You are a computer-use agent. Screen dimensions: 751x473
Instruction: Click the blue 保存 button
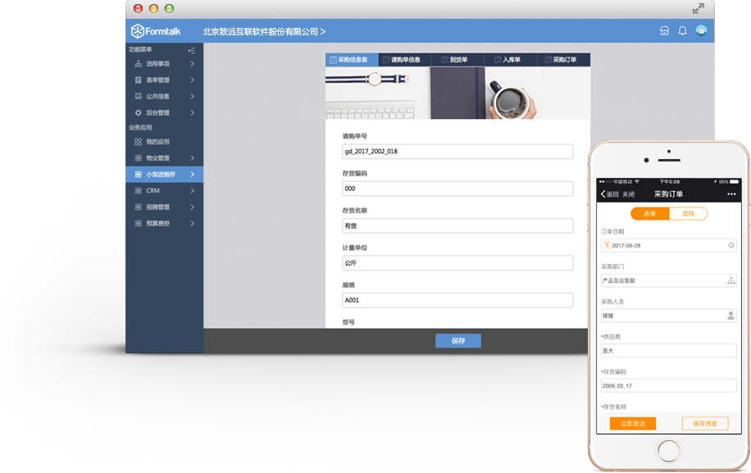click(x=457, y=341)
